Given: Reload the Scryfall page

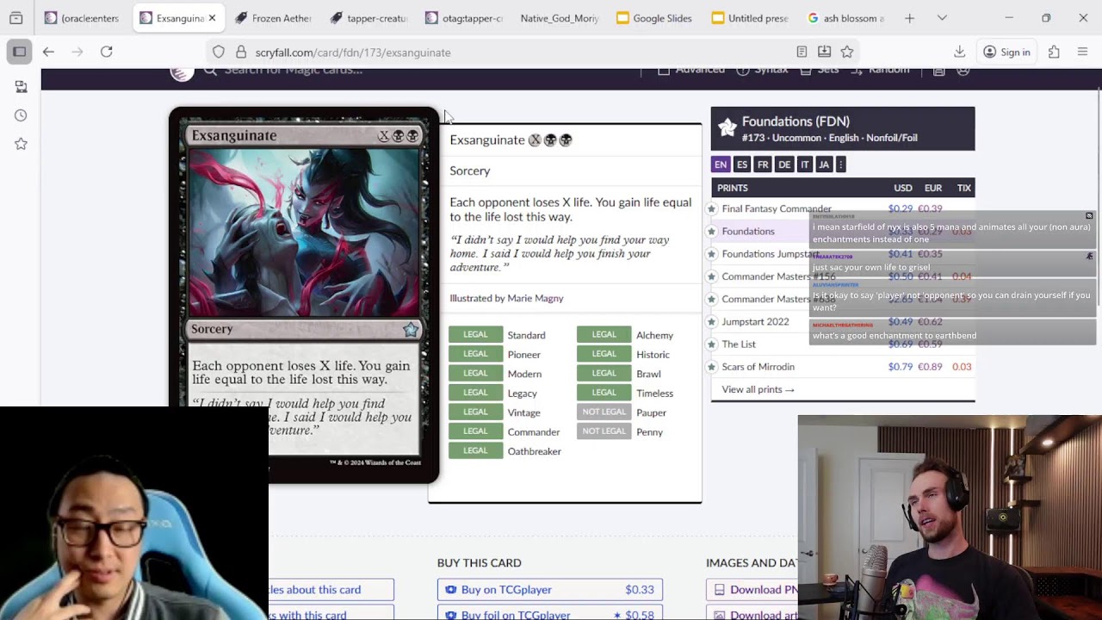Looking at the screenshot, I should coord(107,52).
